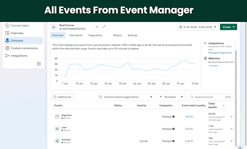Click the Add Events button
Screen dimensions: 247x149
[63, 97]
